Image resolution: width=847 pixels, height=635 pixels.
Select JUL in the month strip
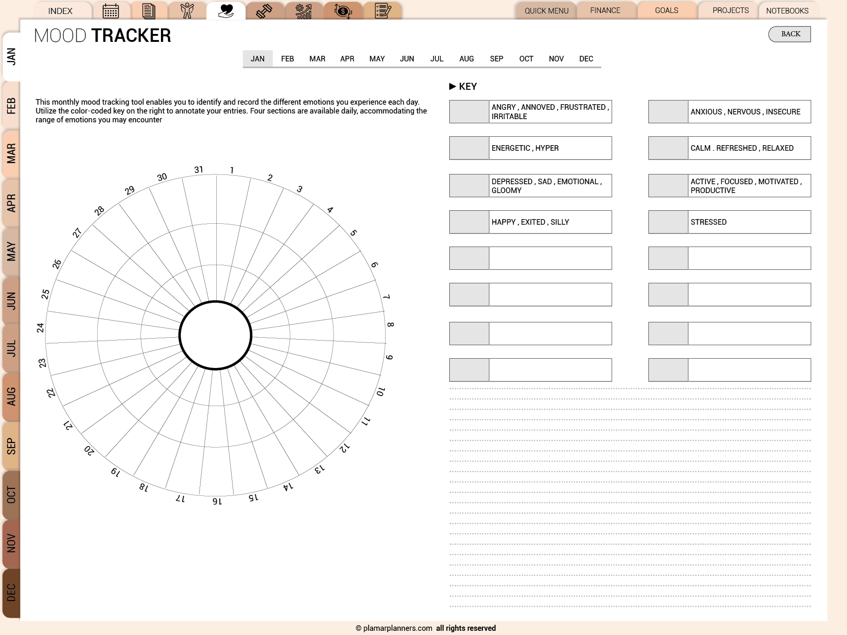(x=437, y=59)
